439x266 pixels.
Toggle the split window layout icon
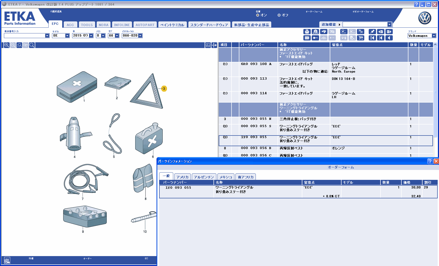[208, 45]
